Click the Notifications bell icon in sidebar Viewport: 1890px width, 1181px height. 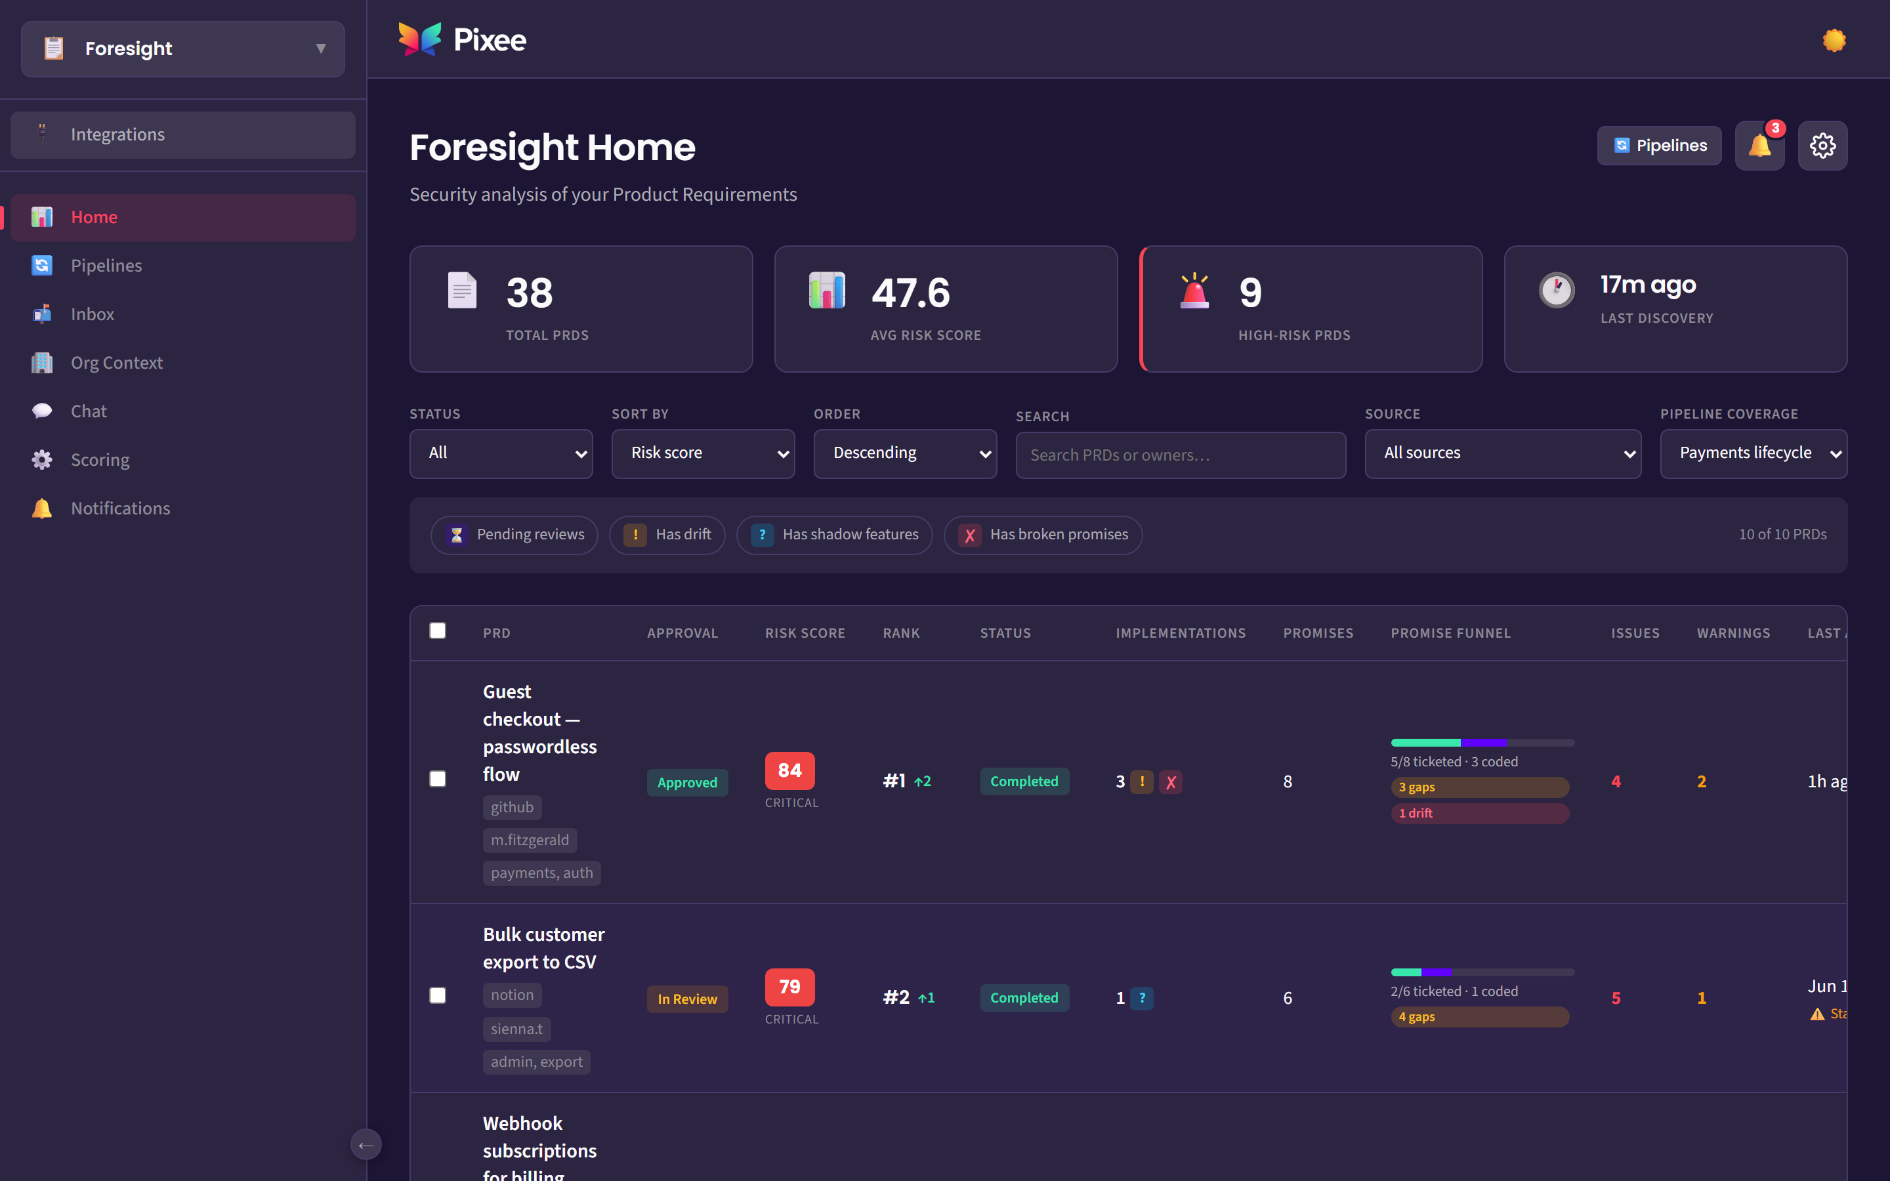(x=42, y=508)
